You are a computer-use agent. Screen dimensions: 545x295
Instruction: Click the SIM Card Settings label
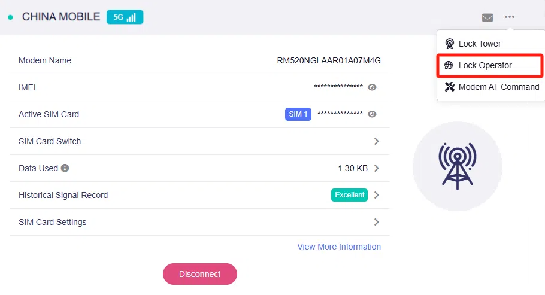[53, 222]
